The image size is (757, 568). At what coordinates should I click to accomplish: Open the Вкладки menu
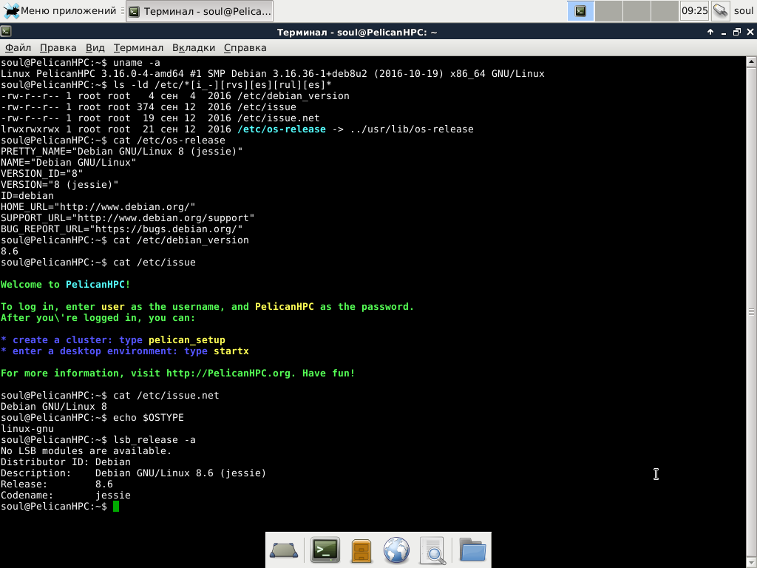coord(194,48)
